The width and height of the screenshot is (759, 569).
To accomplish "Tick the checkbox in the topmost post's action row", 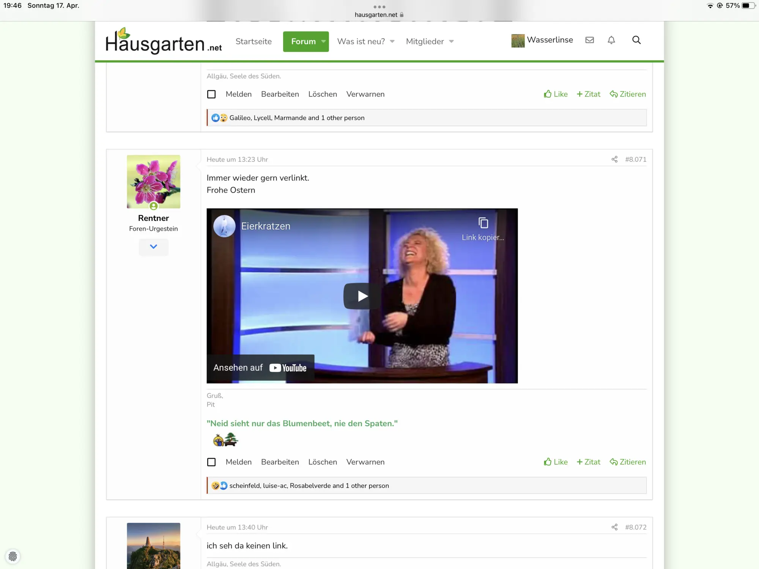I will 211,94.
